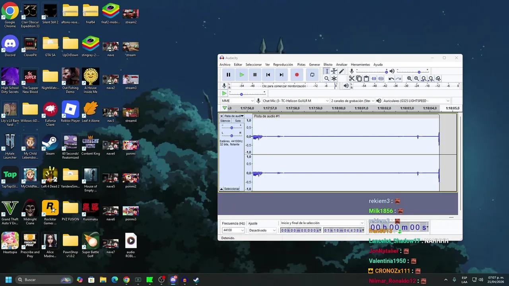The image size is (509, 286).
Task: Fit selection to window width icon
Action: coord(424,79)
